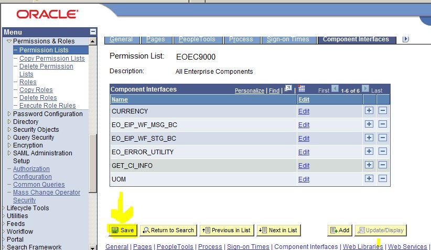
Task: Edit the UOM component interface
Action: pyautogui.click(x=304, y=179)
